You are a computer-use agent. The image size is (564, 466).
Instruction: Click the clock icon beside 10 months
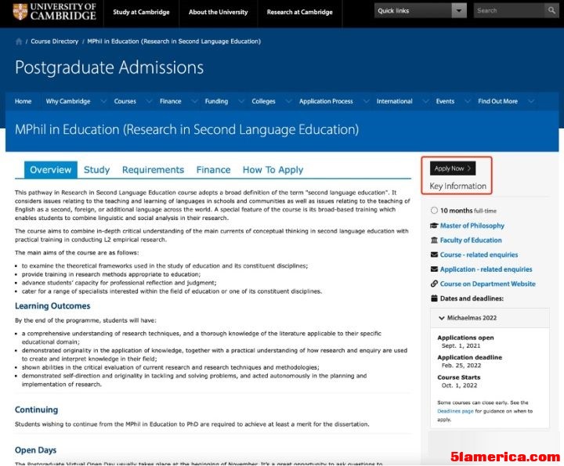click(x=434, y=211)
